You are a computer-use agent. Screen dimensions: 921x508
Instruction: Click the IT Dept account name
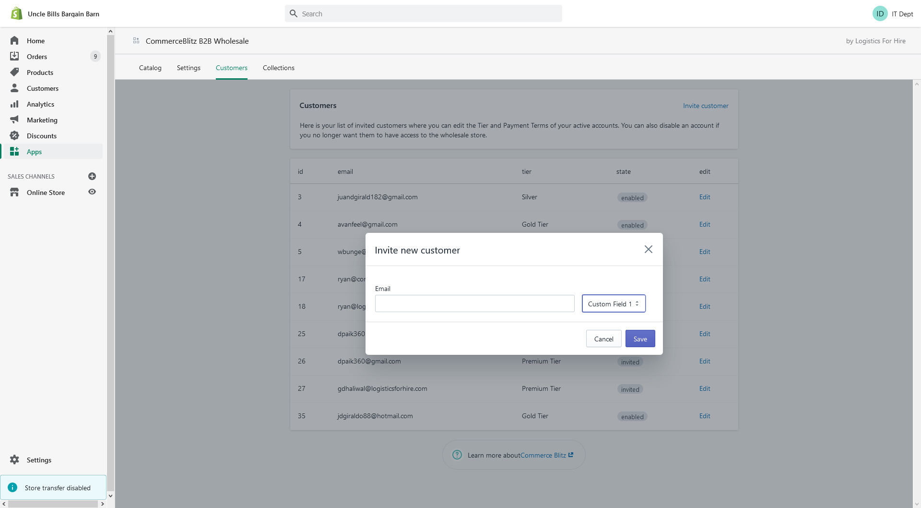[x=902, y=14]
